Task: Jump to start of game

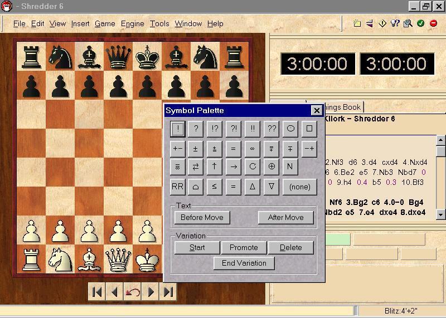Action: click(97, 292)
